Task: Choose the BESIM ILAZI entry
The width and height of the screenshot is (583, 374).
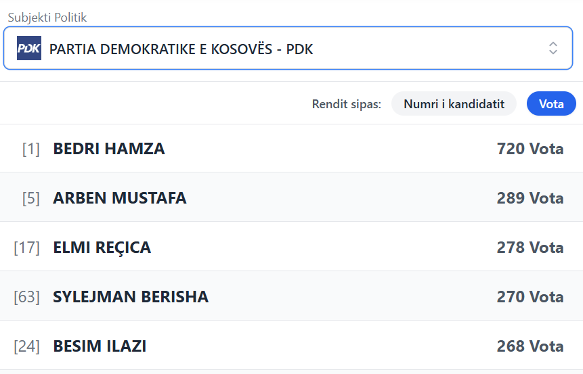Action: point(100,346)
